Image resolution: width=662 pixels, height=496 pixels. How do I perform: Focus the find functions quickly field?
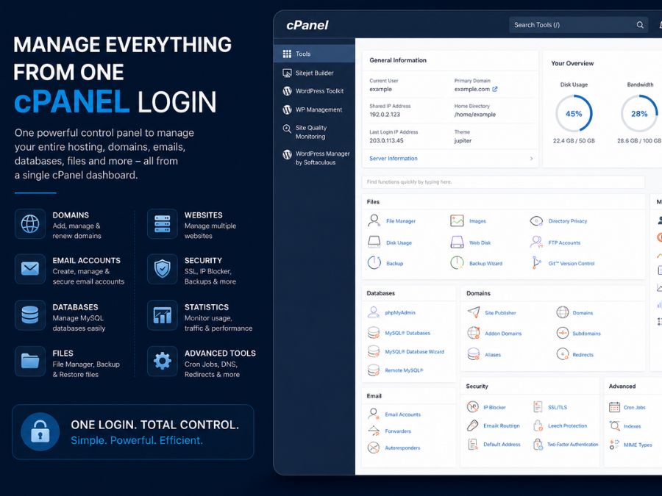click(x=503, y=181)
